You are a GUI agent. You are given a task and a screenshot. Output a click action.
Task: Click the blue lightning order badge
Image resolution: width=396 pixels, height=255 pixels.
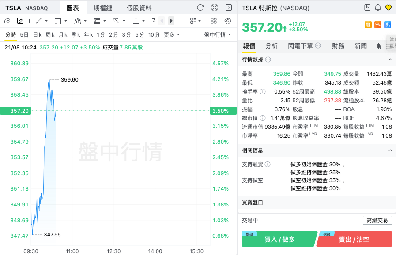(x=388, y=25)
